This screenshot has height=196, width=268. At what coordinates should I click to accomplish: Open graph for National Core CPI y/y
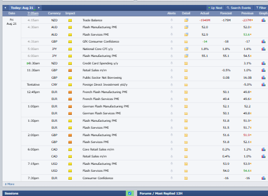(x=264, y=49)
